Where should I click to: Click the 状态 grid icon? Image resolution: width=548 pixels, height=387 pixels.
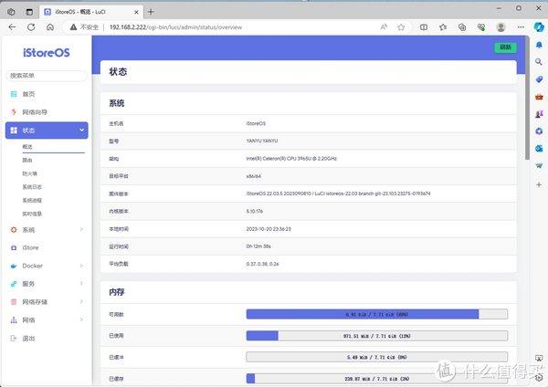pyautogui.click(x=14, y=131)
